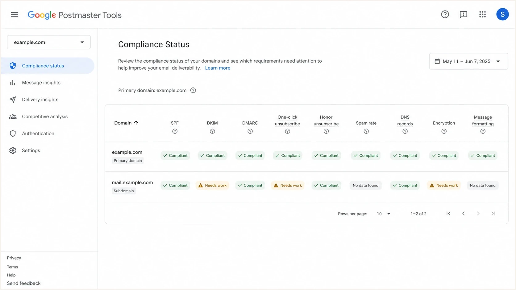Click the Message formatting column header

[483, 120]
